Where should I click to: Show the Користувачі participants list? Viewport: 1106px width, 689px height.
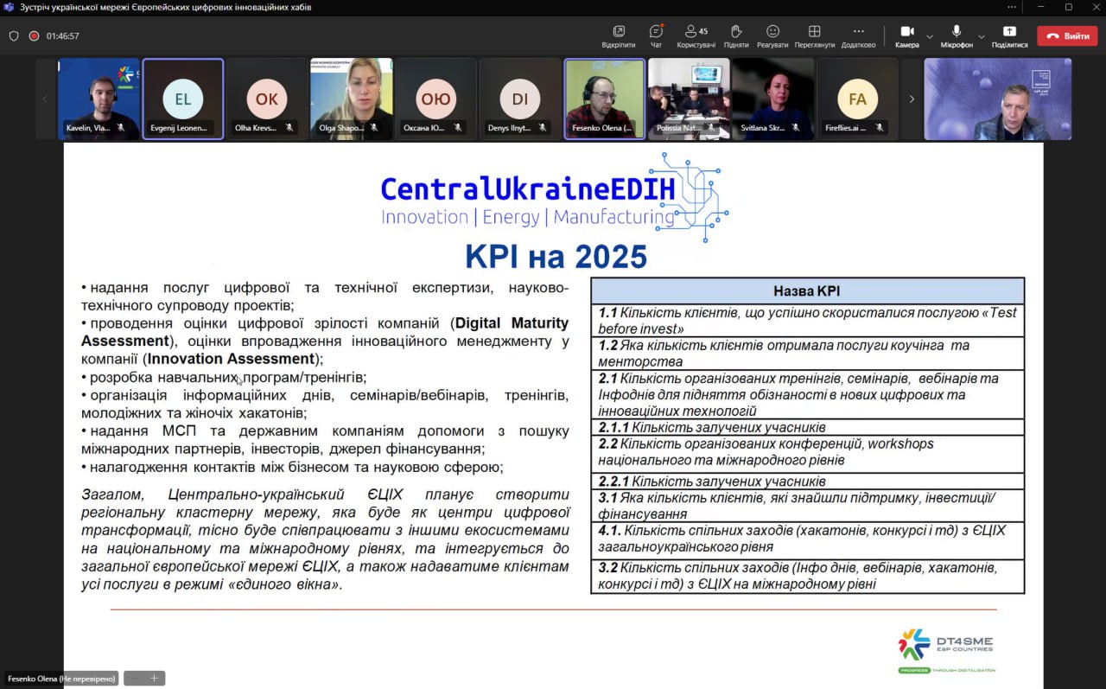coord(696,35)
